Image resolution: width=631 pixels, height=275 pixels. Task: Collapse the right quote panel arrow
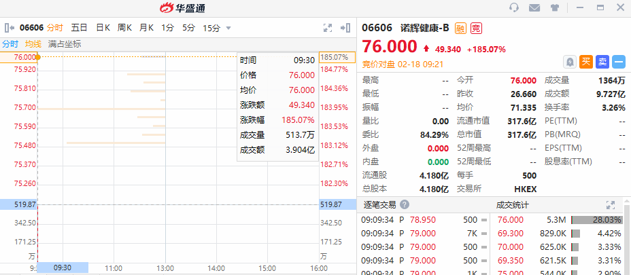tap(345, 28)
